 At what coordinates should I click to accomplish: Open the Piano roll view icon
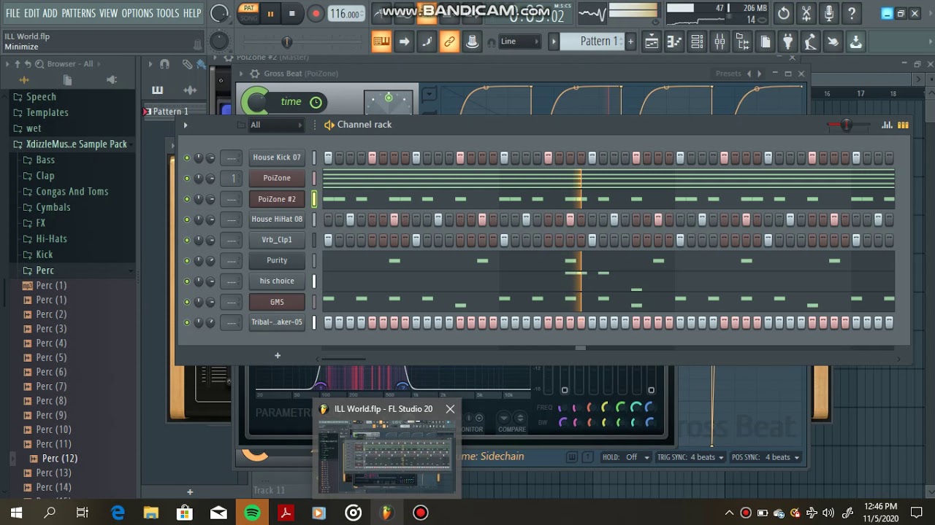point(674,42)
